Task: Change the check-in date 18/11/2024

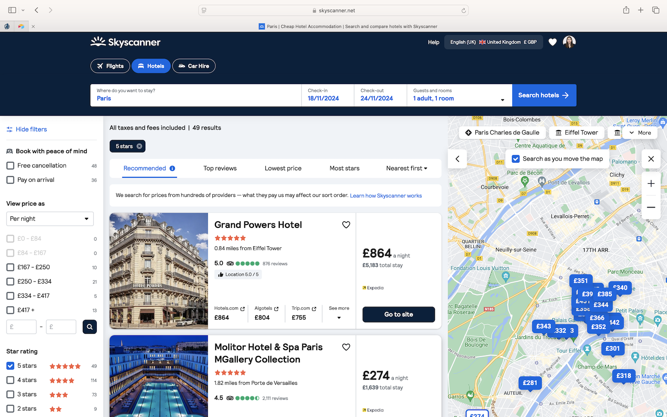Action: [328, 95]
